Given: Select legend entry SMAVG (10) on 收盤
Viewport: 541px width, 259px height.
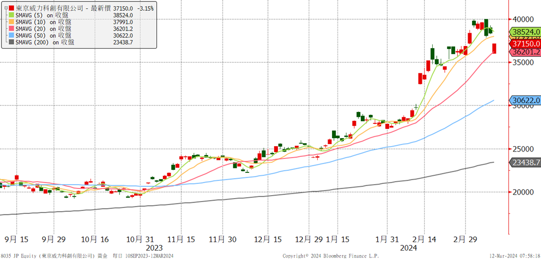Looking at the screenshot, I should click(44, 22).
